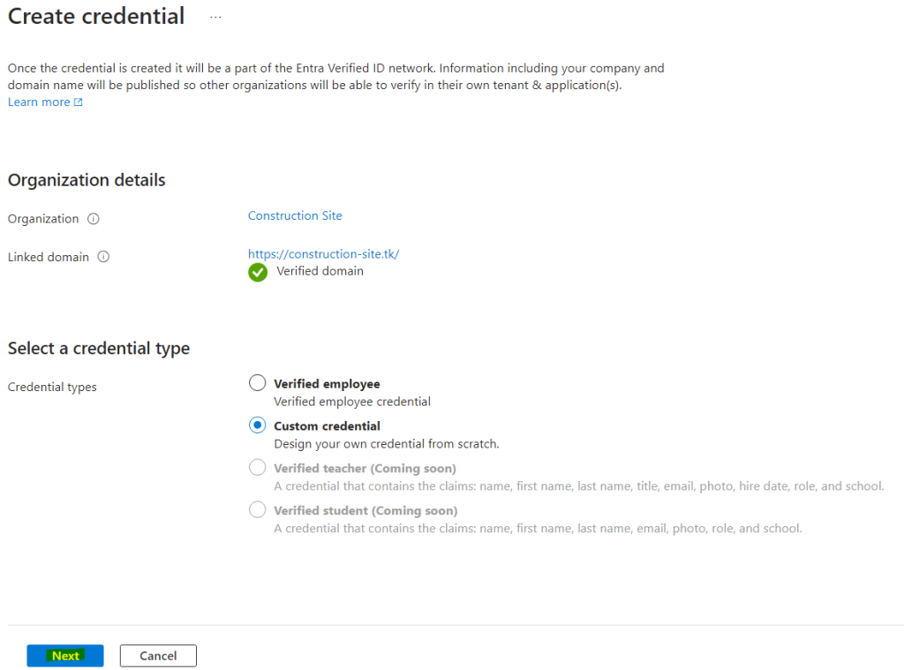Click the 'Custom credential' bold label text
This screenshot has width=904, height=670.
pyautogui.click(x=327, y=426)
